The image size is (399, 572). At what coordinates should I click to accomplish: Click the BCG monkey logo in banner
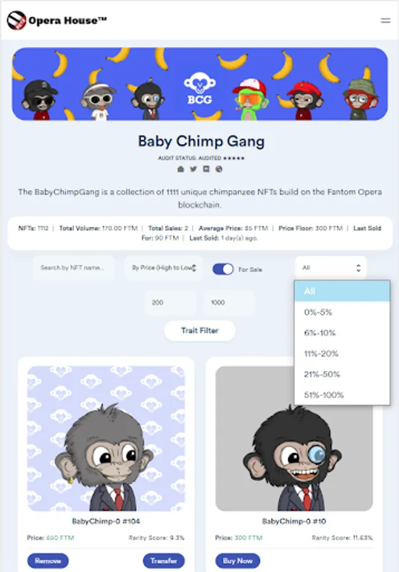199,88
